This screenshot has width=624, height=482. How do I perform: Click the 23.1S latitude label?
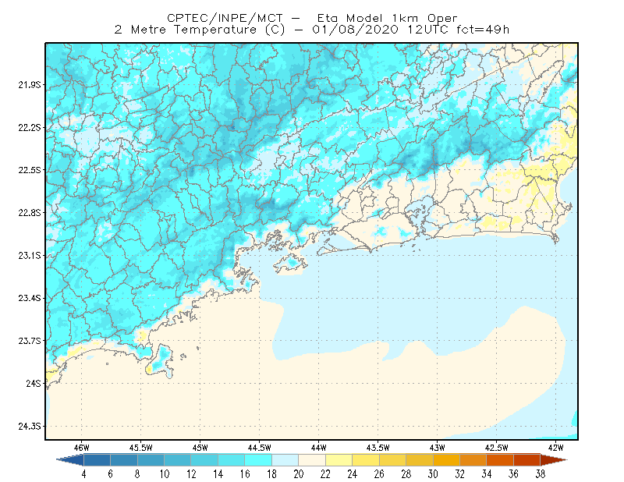(30, 255)
